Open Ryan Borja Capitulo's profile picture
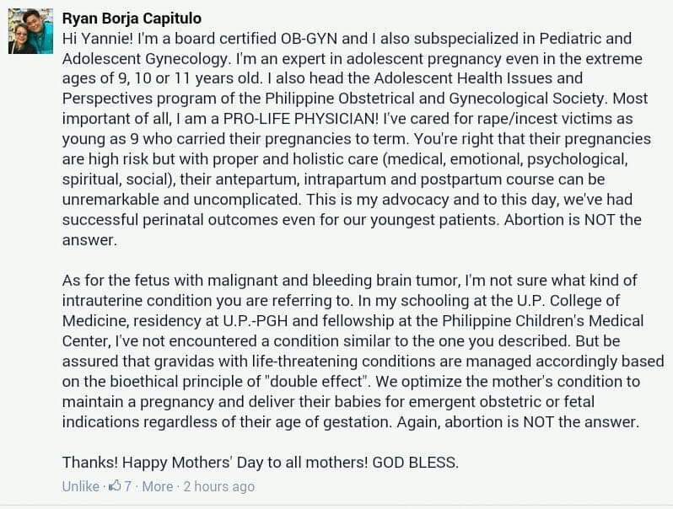Screen dimensions: 673x509 pos(31,31)
